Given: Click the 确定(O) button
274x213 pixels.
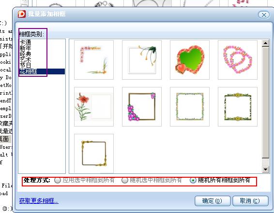Looking at the screenshot, I should [x=213, y=201].
